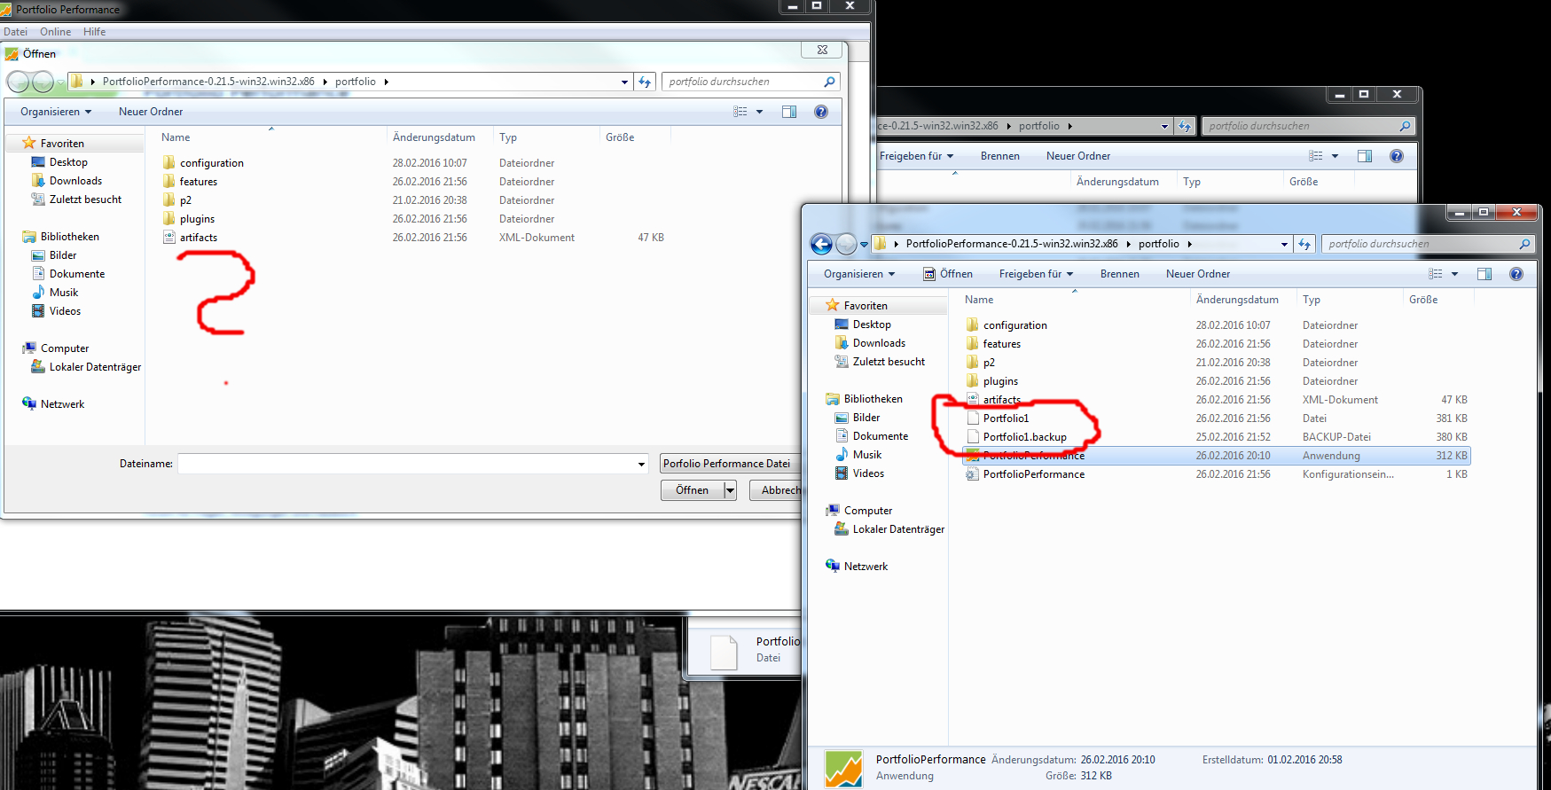Select the configuration folder in the Öffnen dialog
This screenshot has height=790, width=1551.
point(212,163)
